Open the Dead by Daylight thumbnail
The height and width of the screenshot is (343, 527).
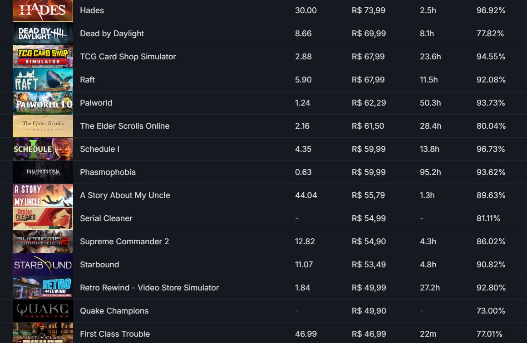[x=43, y=34]
